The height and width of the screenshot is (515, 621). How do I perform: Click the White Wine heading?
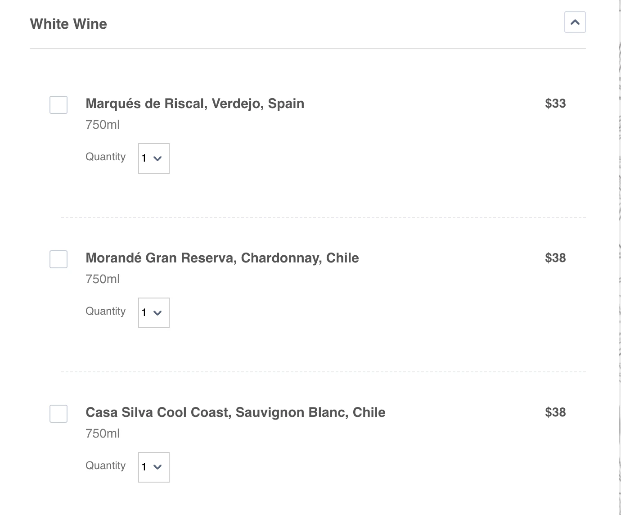(68, 23)
